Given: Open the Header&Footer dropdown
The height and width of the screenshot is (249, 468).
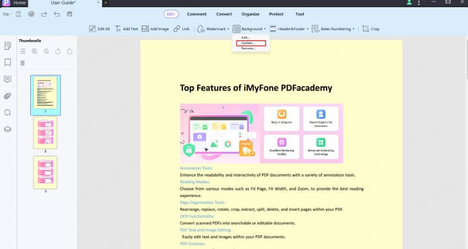Looking at the screenshot, I should coord(289,29).
